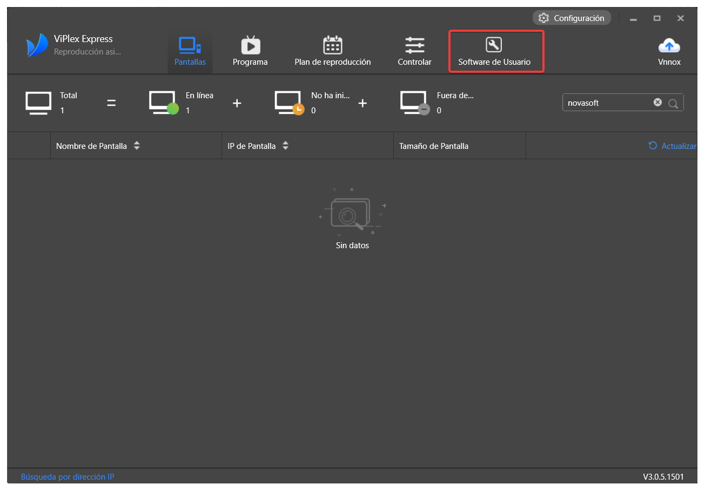Sort by IP de Pantalla arrows
The height and width of the screenshot is (491, 705).
(285, 146)
